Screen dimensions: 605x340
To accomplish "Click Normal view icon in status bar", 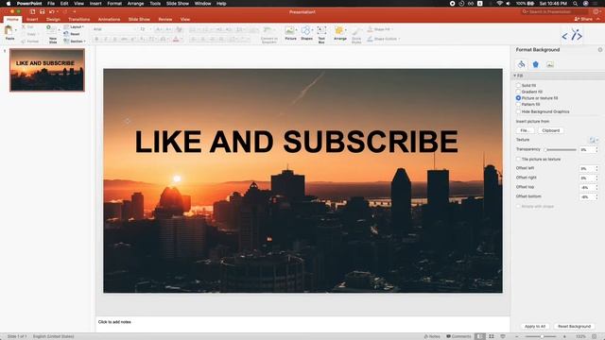I will [480, 336].
